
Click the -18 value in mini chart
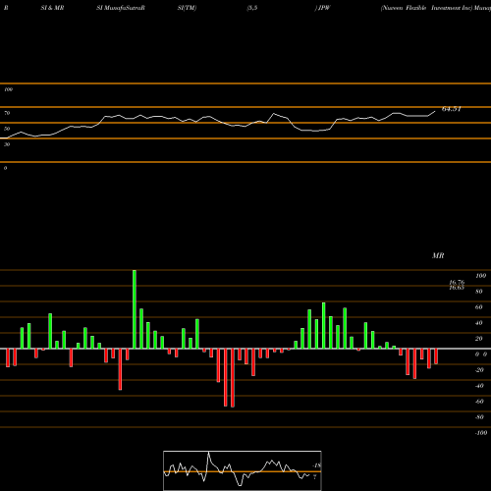pos(317,465)
